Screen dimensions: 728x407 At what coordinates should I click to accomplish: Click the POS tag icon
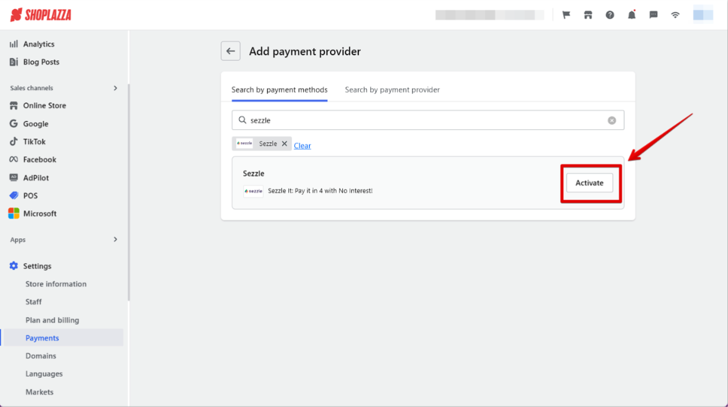coord(14,196)
